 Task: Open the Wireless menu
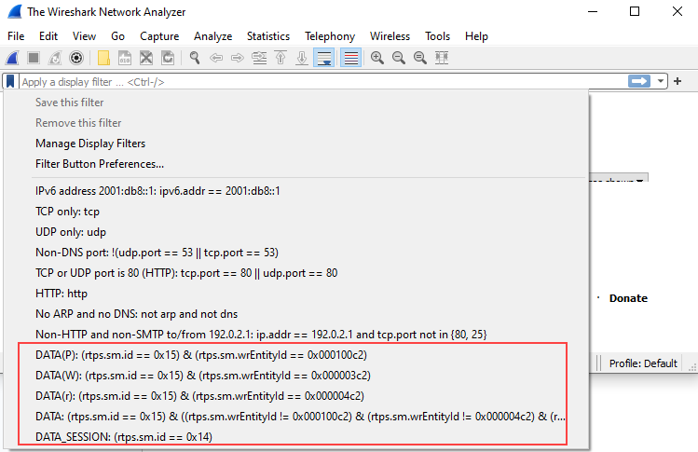pos(390,36)
